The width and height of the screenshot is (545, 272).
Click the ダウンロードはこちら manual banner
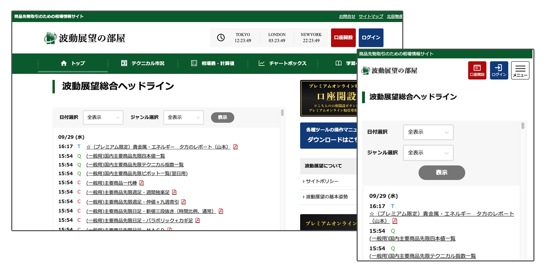click(329, 136)
